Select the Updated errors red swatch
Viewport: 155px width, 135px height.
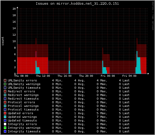pyautogui.click(x=5, y=113)
